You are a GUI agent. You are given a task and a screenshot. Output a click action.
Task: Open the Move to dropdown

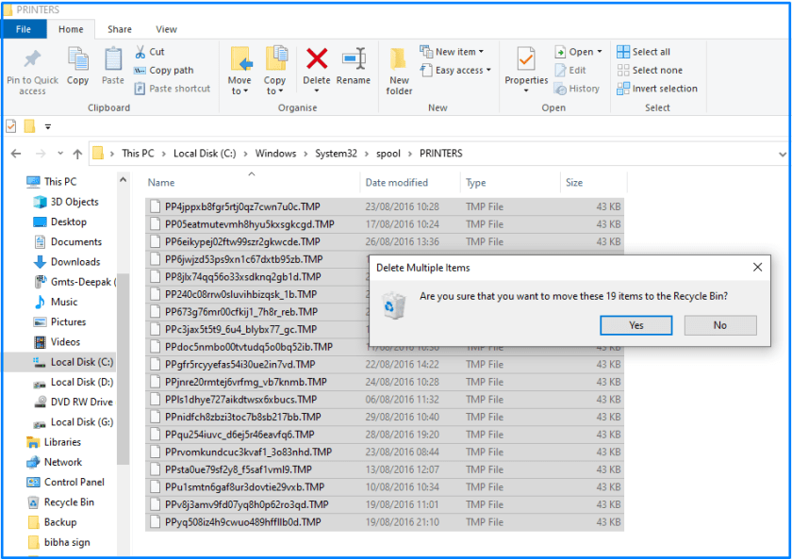(x=239, y=86)
